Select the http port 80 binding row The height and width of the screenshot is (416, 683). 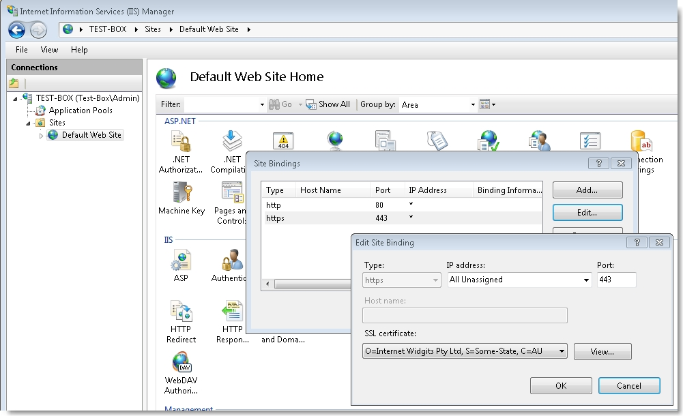click(402, 205)
